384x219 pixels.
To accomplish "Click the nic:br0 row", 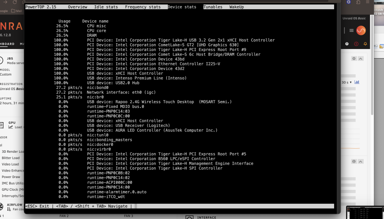I will click(x=80, y=97).
